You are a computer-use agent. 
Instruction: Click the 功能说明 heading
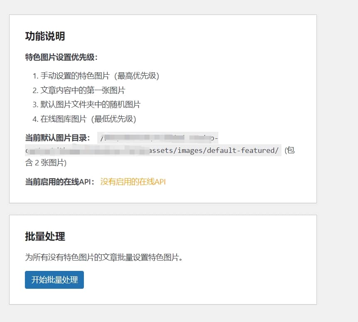tap(45, 36)
